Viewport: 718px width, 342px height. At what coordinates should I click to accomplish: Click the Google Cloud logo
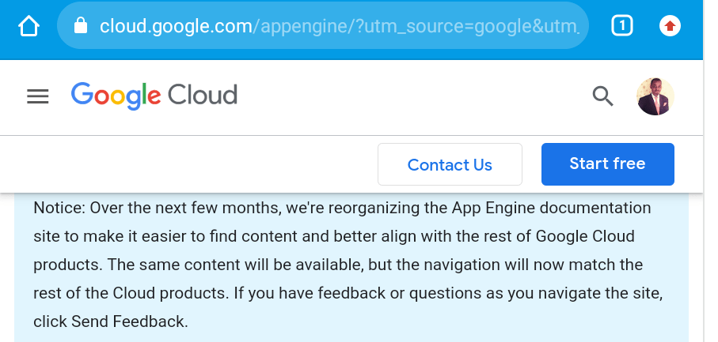tap(154, 96)
